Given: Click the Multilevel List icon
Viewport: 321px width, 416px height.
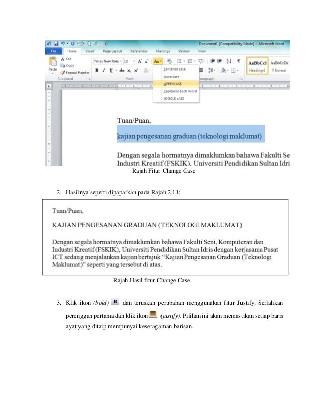Looking at the screenshot, I should pyautogui.click(x=200, y=61).
